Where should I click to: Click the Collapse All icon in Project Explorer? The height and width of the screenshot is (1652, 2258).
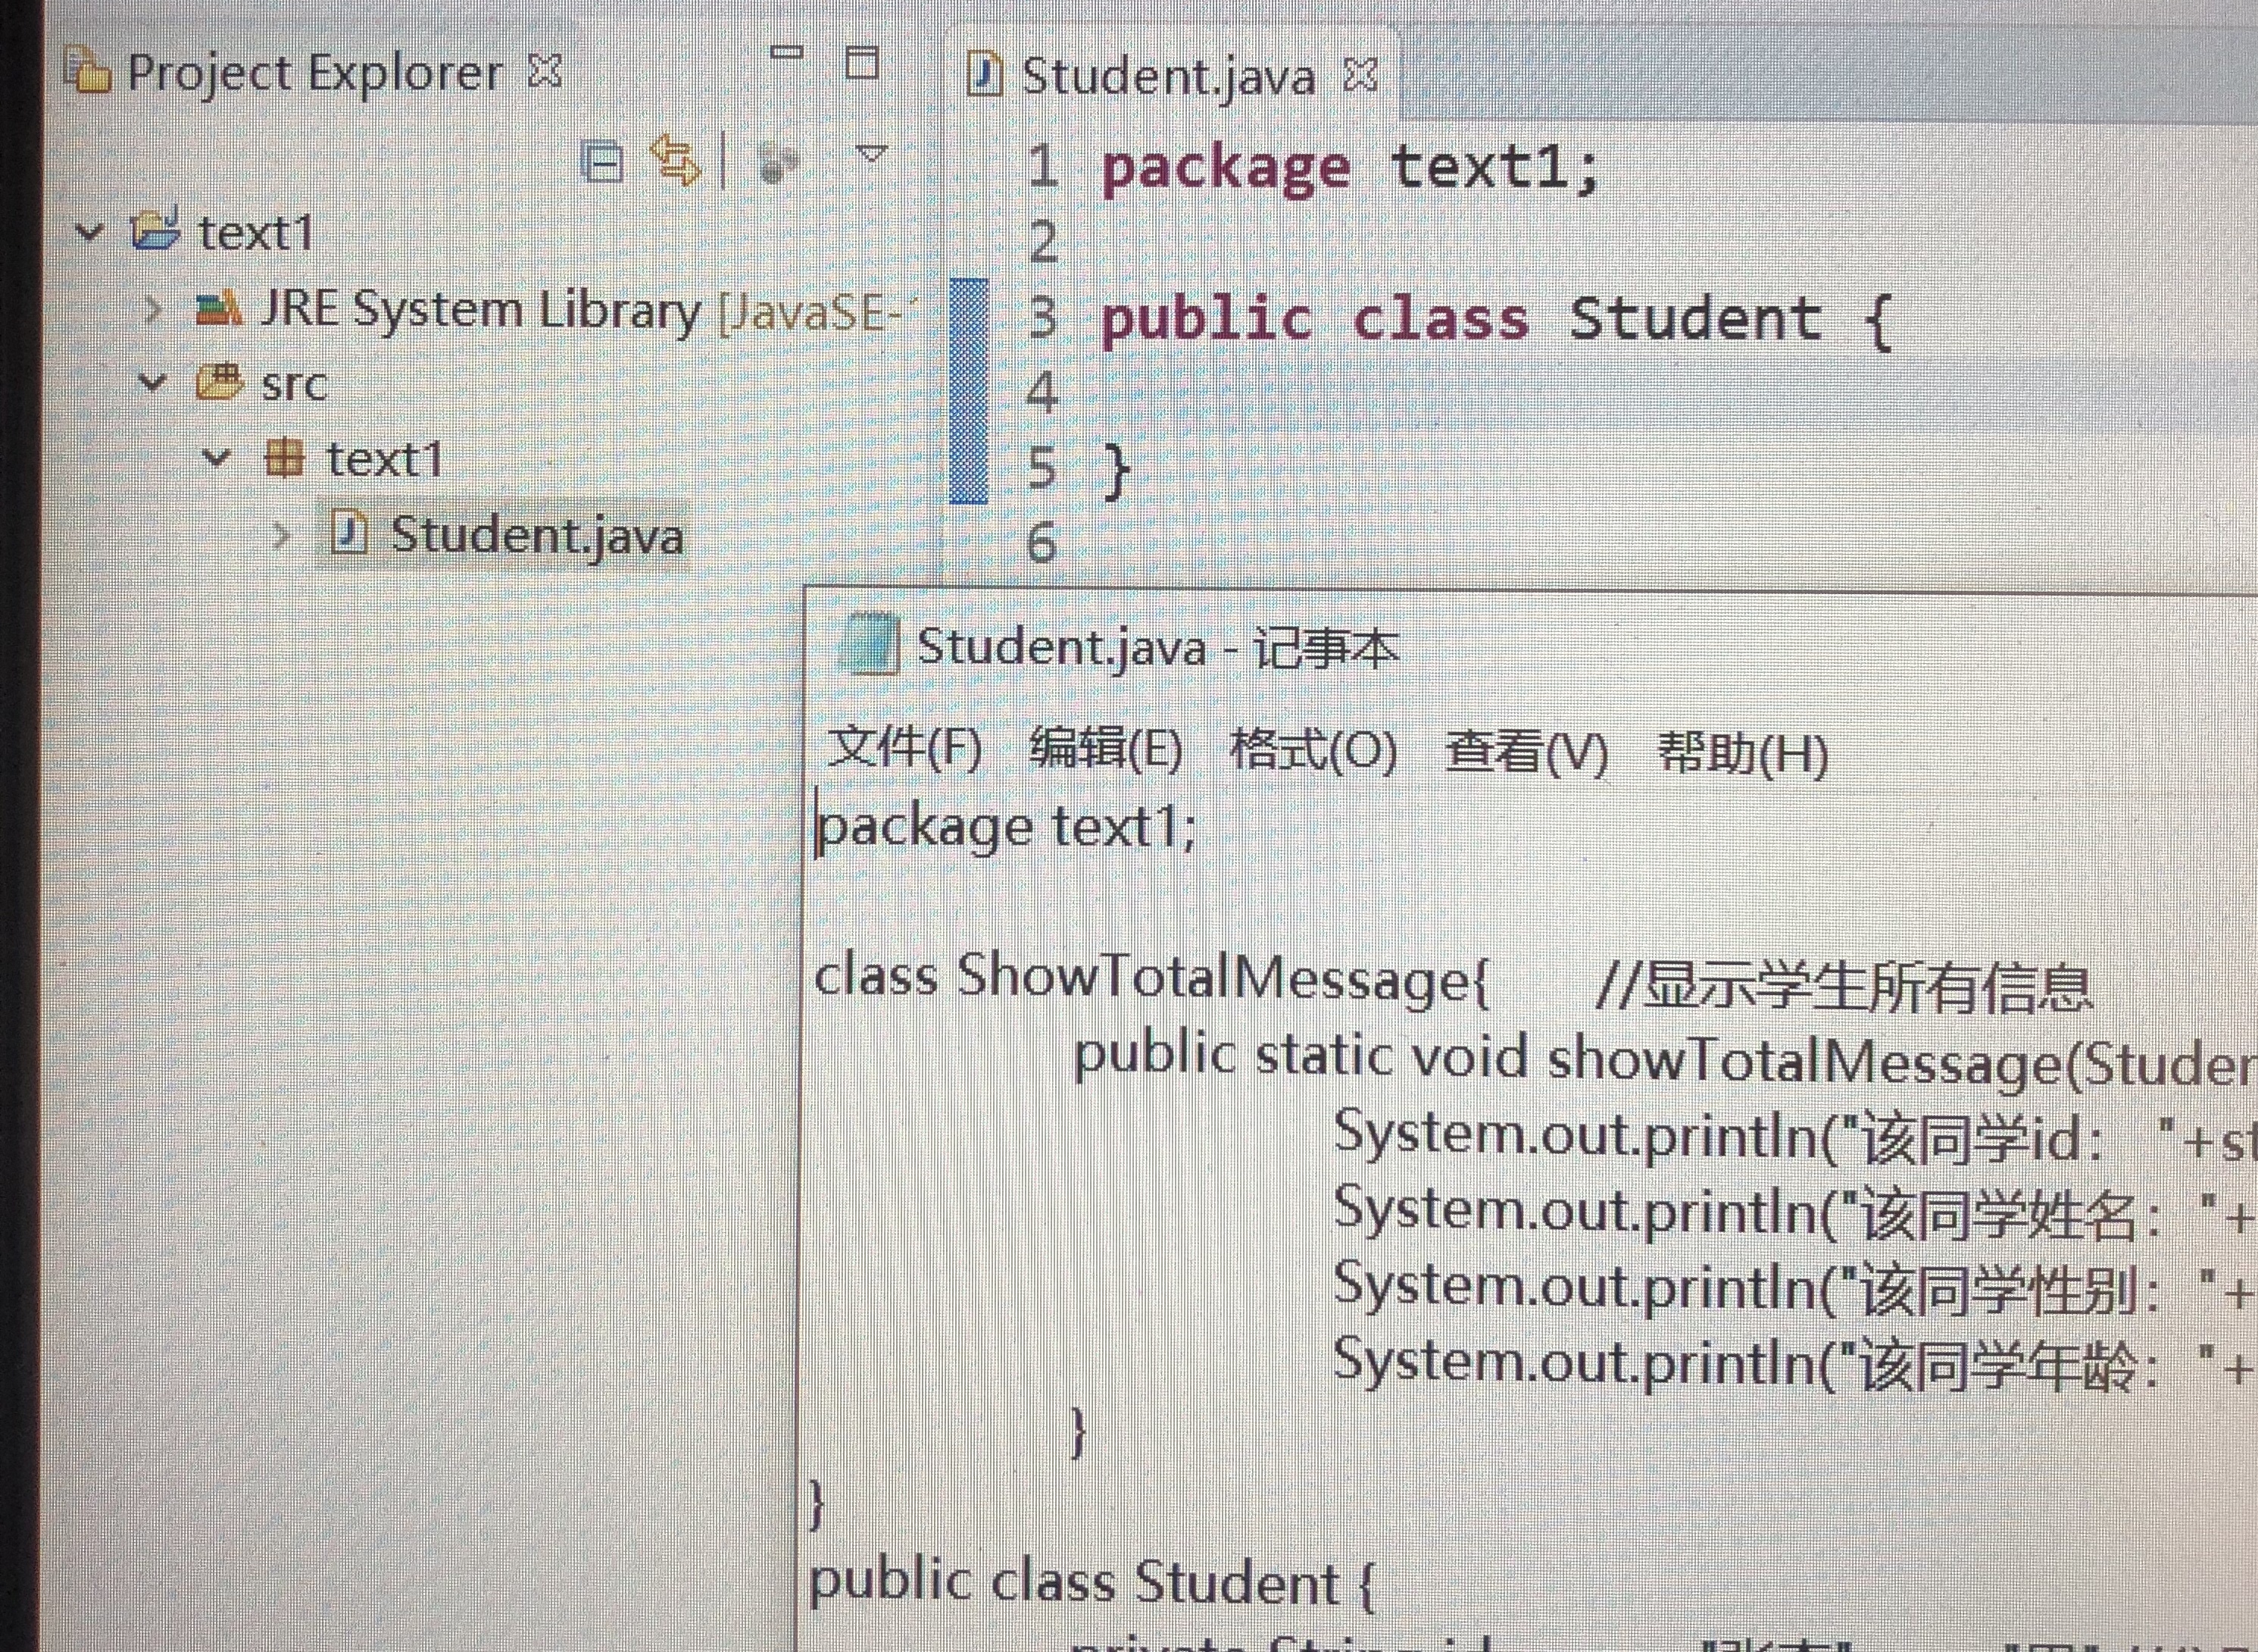click(x=603, y=161)
